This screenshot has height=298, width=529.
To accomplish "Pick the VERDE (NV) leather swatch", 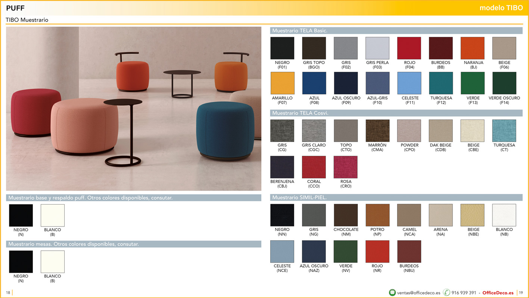I will point(346,251).
